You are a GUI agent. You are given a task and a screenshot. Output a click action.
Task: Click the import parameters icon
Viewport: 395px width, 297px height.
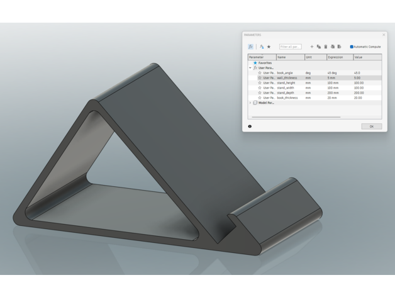coord(333,47)
